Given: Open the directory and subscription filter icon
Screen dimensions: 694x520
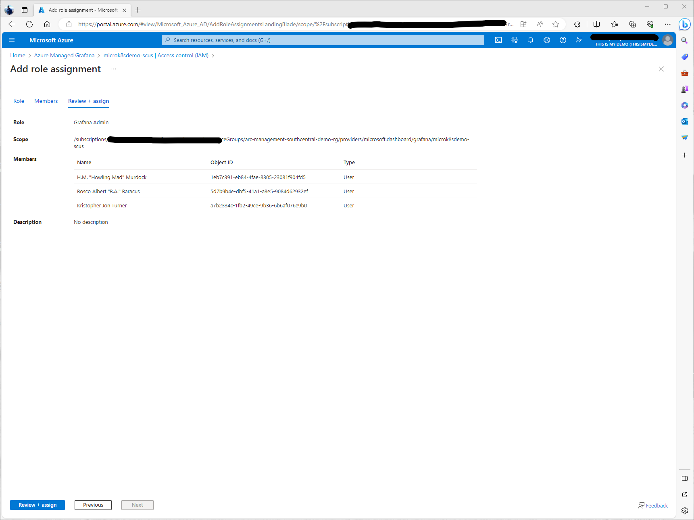Looking at the screenshot, I should point(515,40).
